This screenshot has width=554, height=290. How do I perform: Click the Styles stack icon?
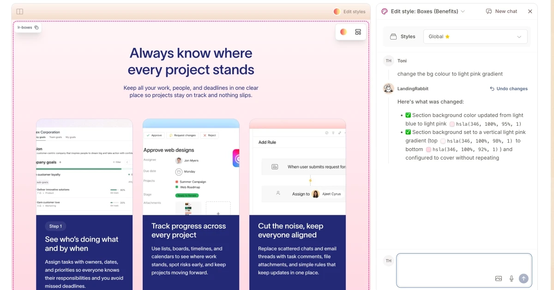tap(393, 37)
